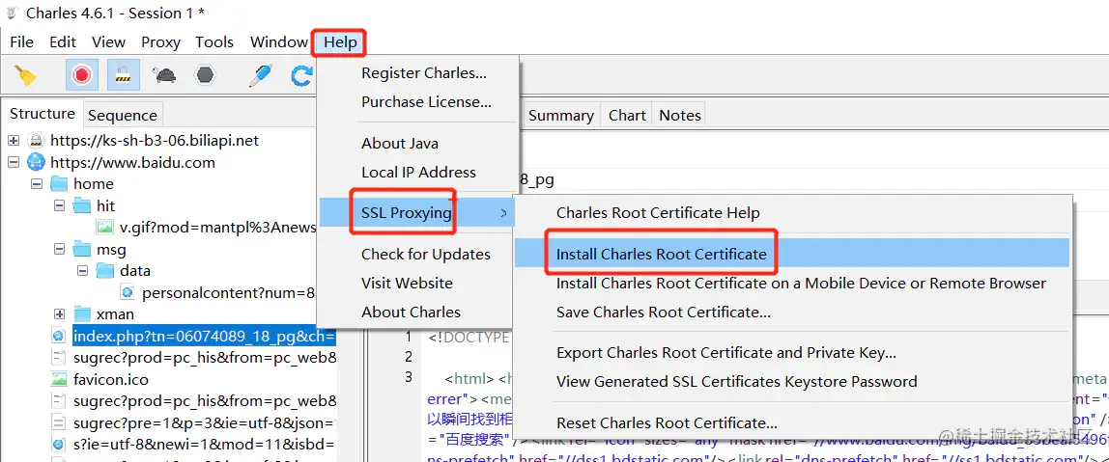Select the v.gif?mod=mantpl request
This screenshot has width=1109, height=462.
pos(217,228)
